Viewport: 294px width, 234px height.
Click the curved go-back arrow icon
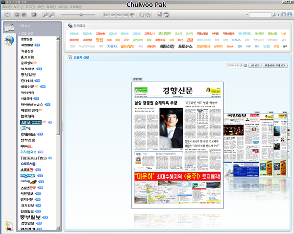coord(132,15)
